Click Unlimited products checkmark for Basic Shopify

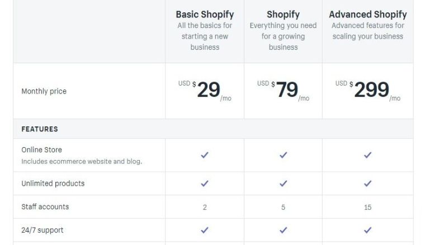pos(205,183)
